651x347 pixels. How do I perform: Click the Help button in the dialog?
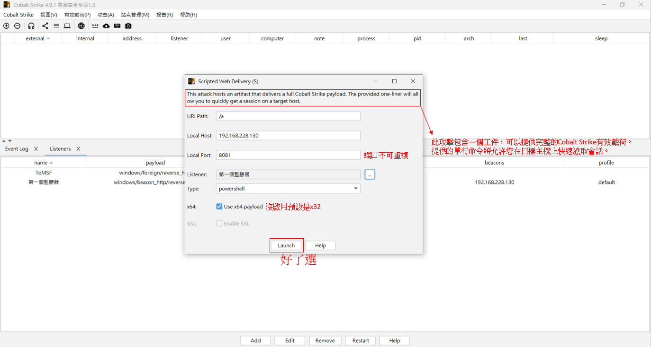320,245
